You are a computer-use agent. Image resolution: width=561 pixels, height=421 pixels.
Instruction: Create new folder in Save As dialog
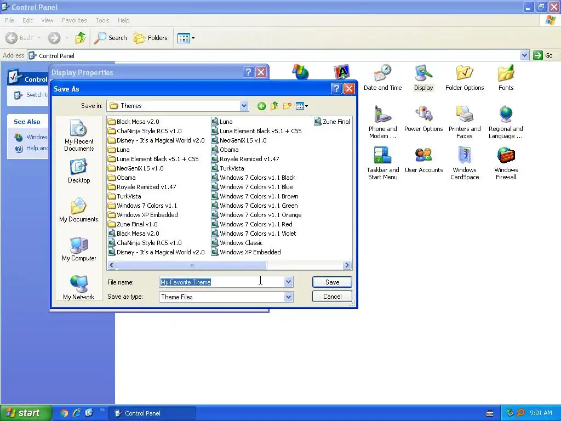point(287,106)
